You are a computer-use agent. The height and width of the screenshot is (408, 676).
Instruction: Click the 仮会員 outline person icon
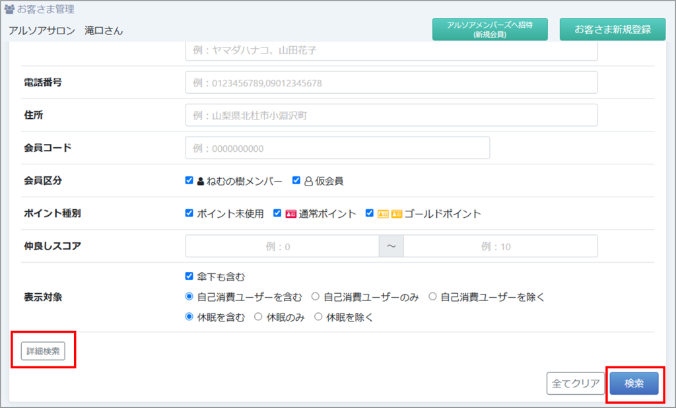pyautogui.click(x=308, y=181)
